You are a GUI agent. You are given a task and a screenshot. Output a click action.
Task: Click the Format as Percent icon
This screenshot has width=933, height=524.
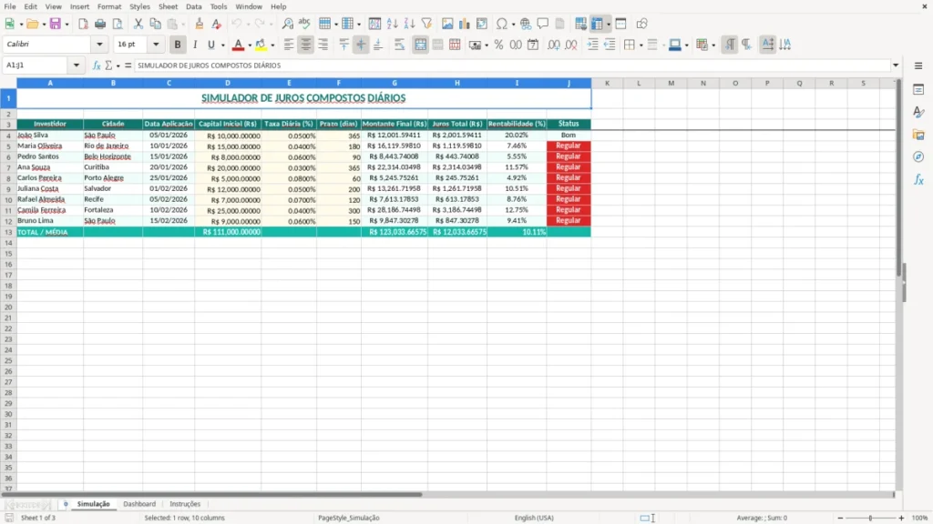[498, 45]
